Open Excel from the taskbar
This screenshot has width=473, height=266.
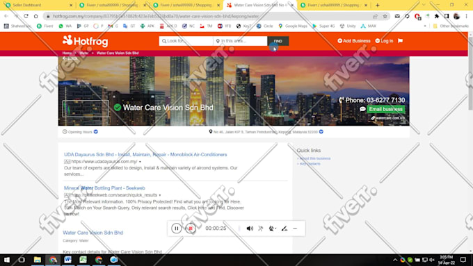point(83,260)
